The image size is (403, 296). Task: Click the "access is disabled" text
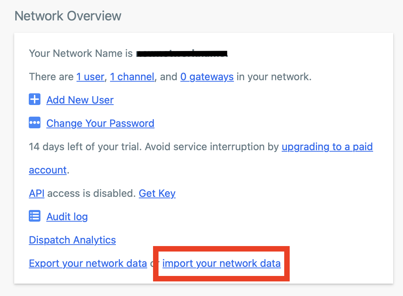coord(91,194)
